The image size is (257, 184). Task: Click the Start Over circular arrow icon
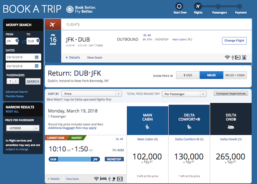[179, 6]
